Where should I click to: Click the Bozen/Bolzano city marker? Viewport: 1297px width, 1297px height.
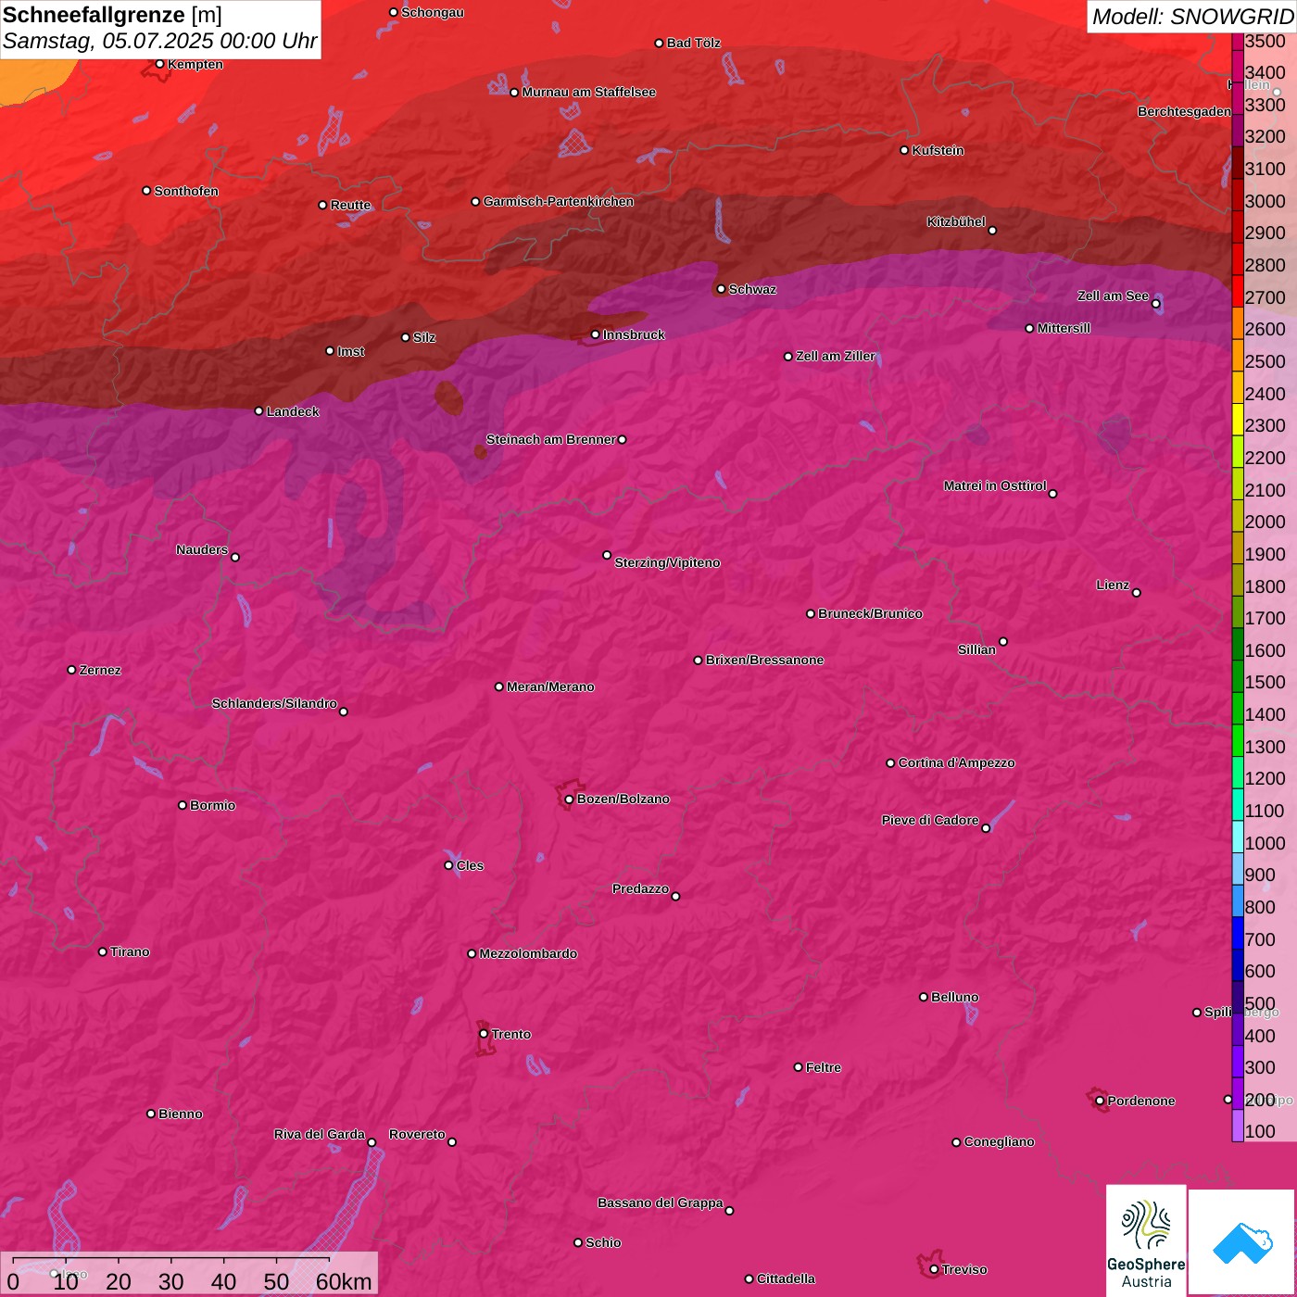tap(569, 799)
